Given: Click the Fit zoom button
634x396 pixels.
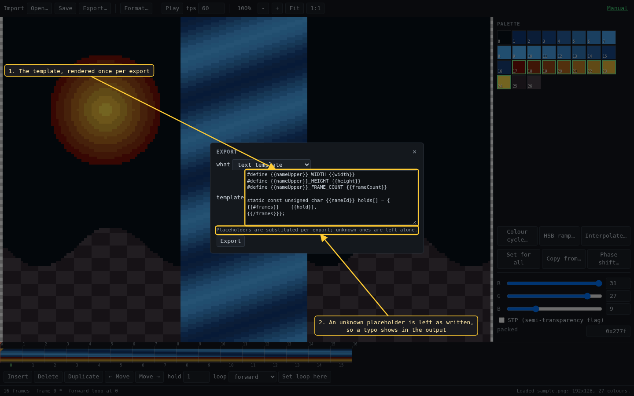Looking at the screenshot, I should point(295,8).
